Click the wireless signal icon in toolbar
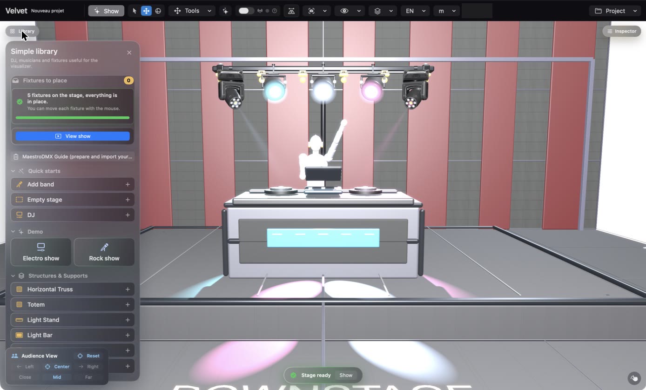This screenshot has height=390, width=646. click(x=260, y=11)
